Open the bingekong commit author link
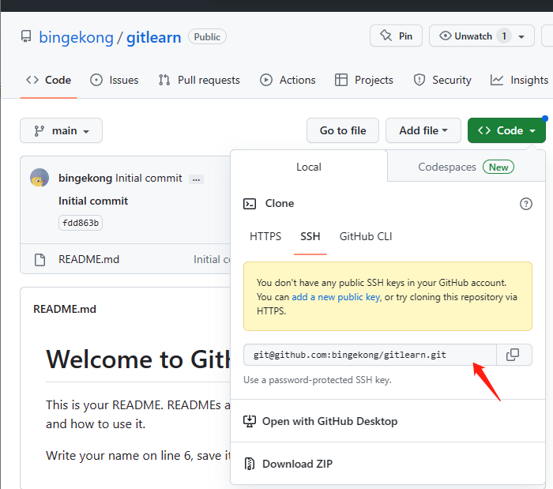Image resolution: width=553 pixels, height=489 pixels. (x=85, y=178)
